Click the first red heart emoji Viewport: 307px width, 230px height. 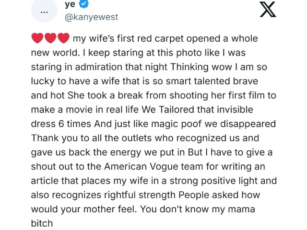tap(37, 38)
